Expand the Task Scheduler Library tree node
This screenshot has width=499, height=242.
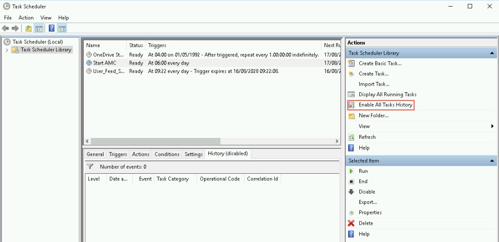pyautogui.click(x=7, y=50)
